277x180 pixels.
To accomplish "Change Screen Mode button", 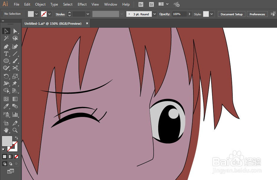I will point(11,171).
